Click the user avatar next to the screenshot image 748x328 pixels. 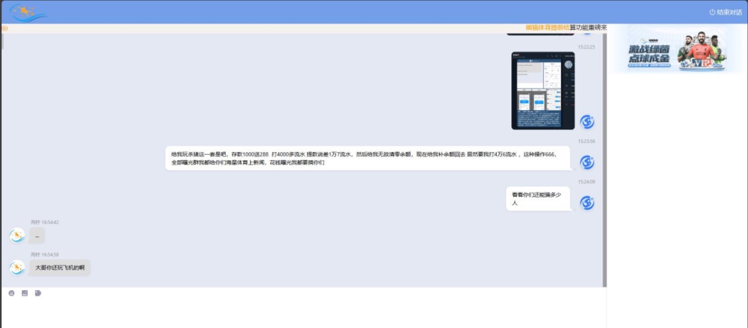[587, 121]
